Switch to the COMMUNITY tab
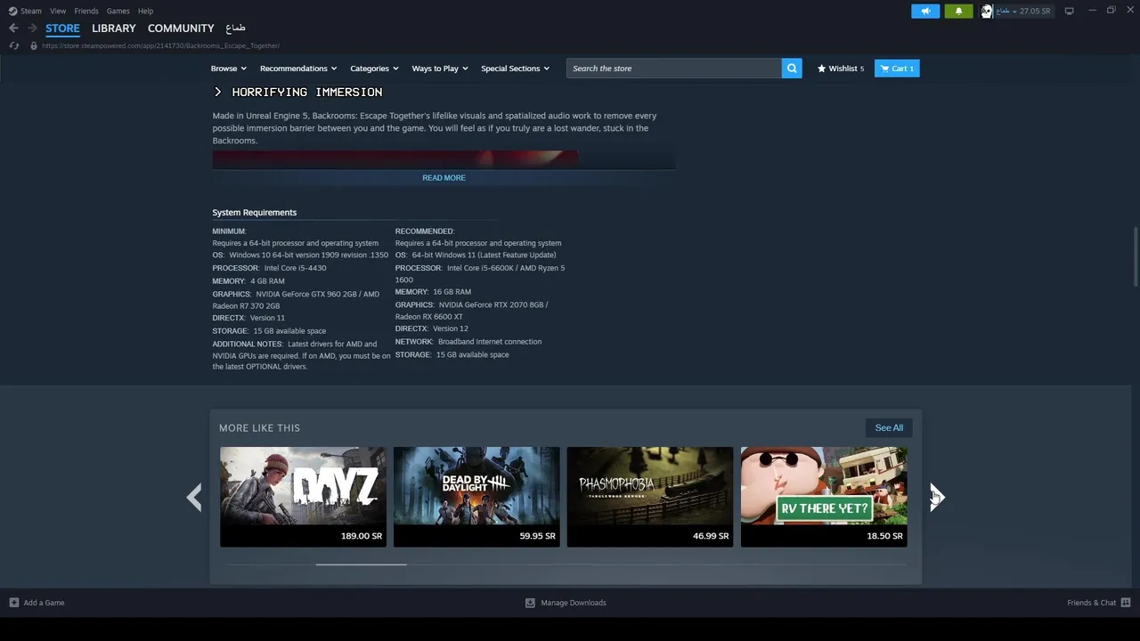Image resolution: width=1140 pixels, height=641 pixels. click(x=181, y=28)
